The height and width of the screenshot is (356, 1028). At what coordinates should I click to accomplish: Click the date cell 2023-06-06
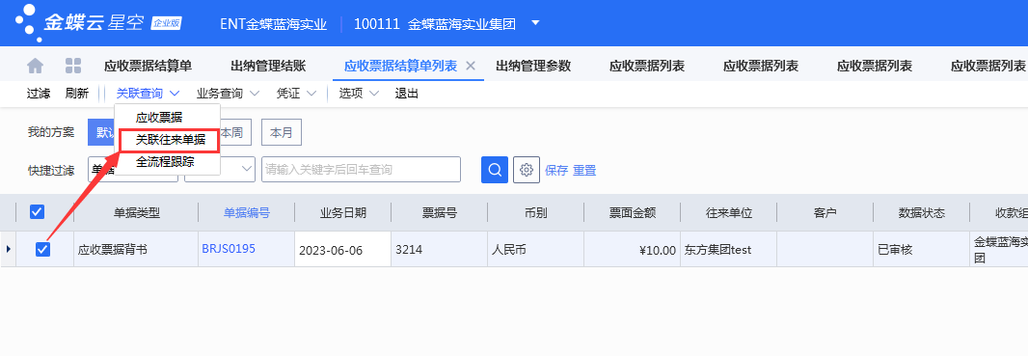[343, 250]
